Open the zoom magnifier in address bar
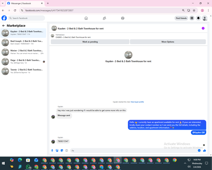This screenshot has width=212, height=170. [183, 10]
